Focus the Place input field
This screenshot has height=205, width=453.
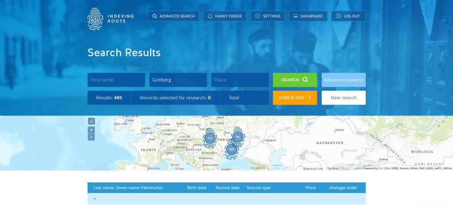point(239,80)
